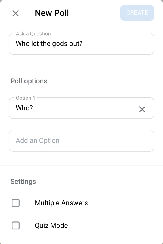
Task: Tap the Add an Option field
Action: click(81, 140)
